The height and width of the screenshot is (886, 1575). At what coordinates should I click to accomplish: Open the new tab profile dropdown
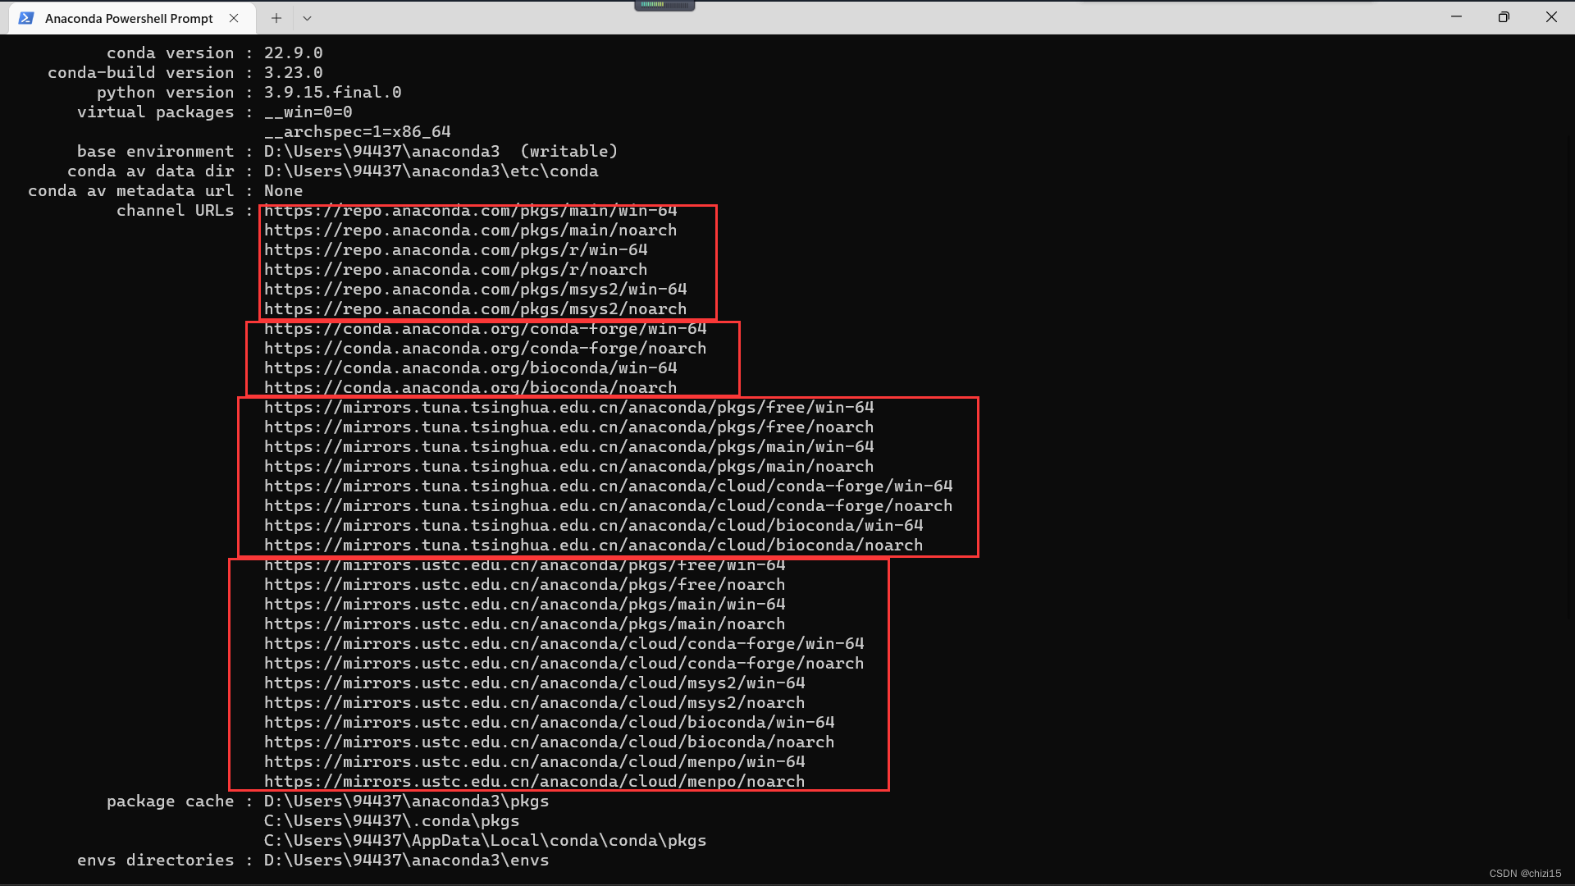pos(307,18)
